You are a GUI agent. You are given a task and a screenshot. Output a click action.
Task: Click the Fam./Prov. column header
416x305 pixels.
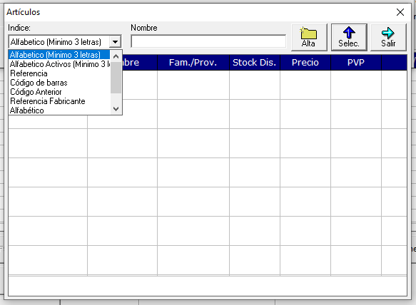click(193, 63)
